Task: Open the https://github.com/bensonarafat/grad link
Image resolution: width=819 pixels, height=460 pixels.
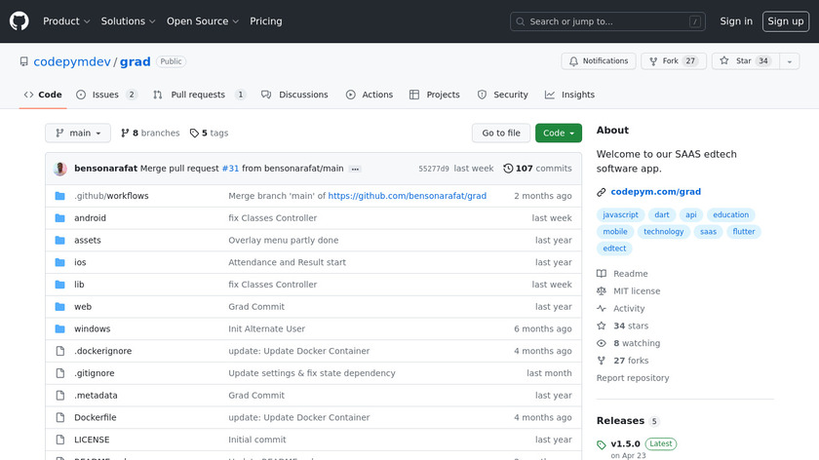Action: [407, 196]
